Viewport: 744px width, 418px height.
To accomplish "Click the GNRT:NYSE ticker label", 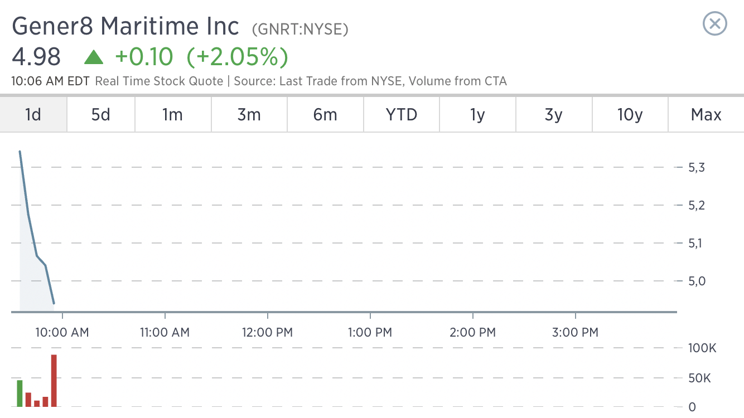I will 300,29.
